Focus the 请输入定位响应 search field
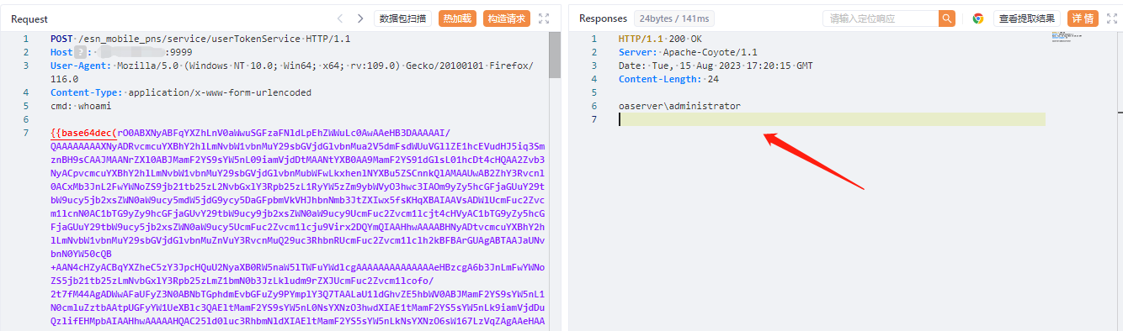The width and height of the screenshot is (1123, 331). (x=881, y=18)
